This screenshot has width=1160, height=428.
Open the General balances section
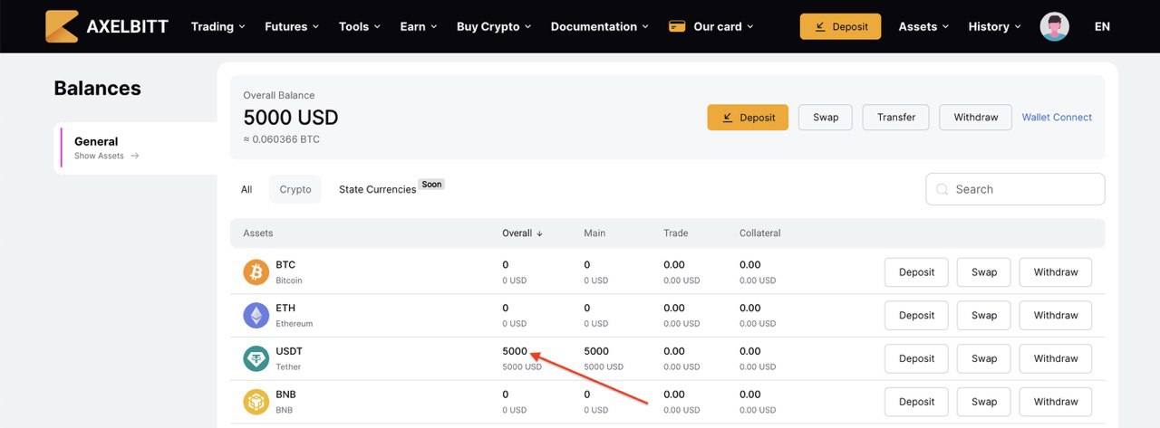136,147
